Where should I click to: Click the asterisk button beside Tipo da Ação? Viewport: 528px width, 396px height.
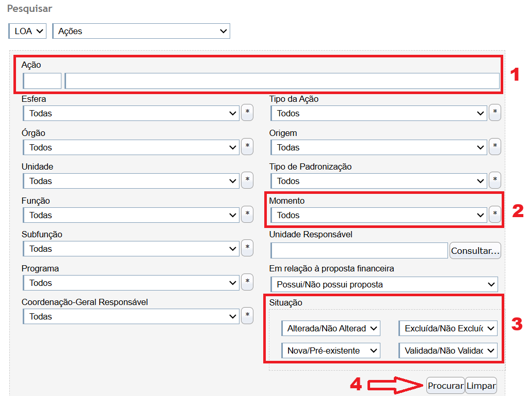coord(495,113)
